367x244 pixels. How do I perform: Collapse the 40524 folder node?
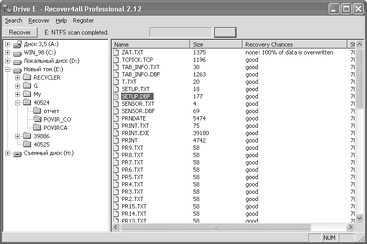[17, 103]
